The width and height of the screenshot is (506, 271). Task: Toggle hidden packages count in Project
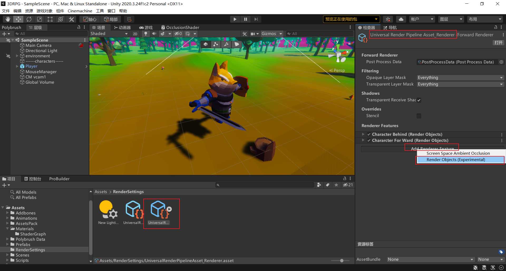click(348, 185)
